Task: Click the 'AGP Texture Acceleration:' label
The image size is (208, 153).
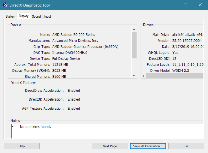Action: (x=43, y=109)
